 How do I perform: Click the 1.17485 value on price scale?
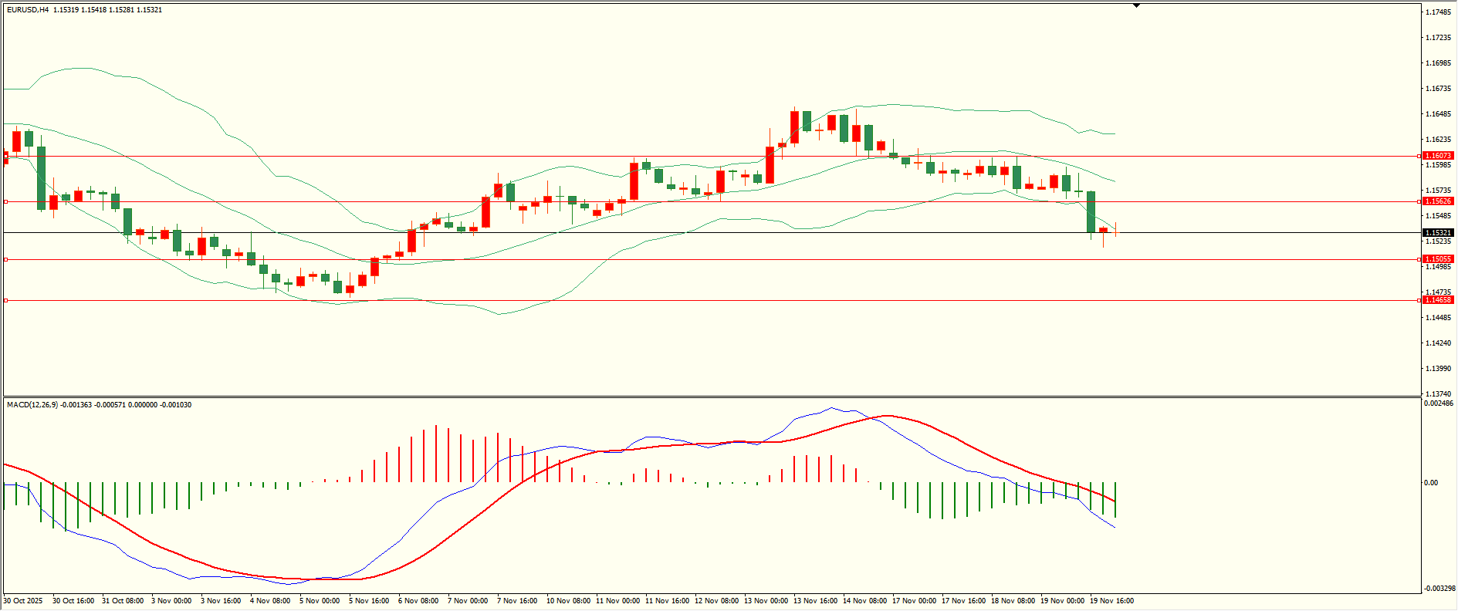pos(1437,12)
